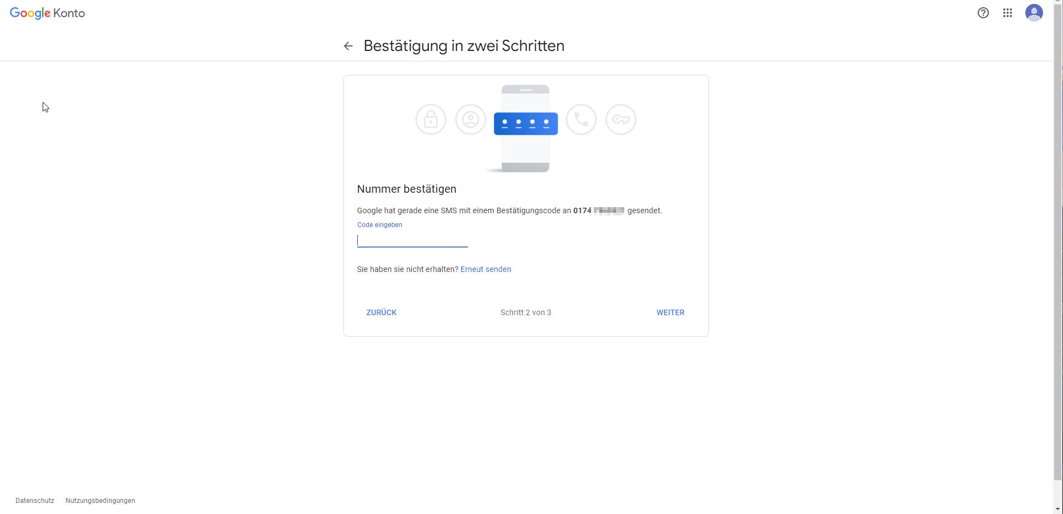Open the Google apps grid icon
Screen dimensions: 1063x514
tap(1008, 13)
